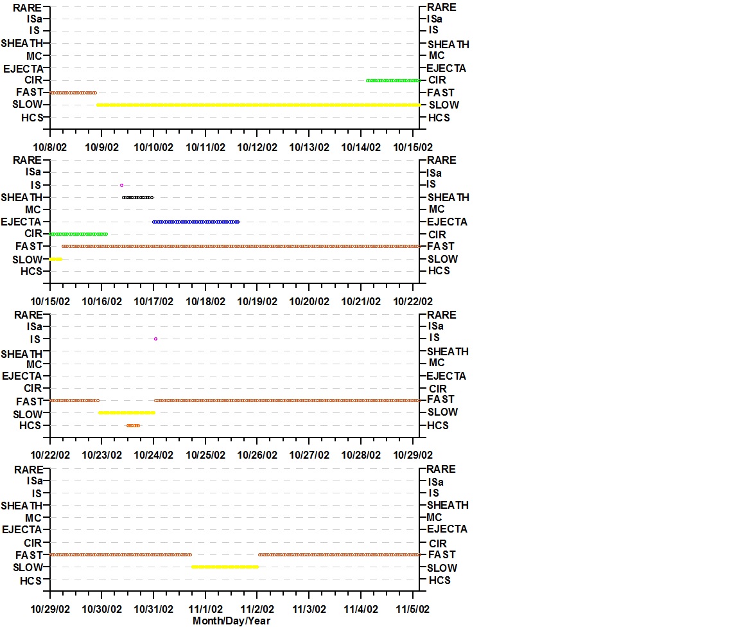Click the 10/28/02 date label
This screenshot has height=627, width=741.
361,455
